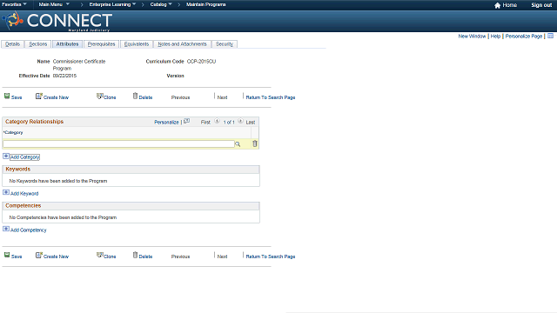This screenshot has width=557, height=313.
Task: Expand the Catalog breadcrumb menu
Action: click(161, 4)
